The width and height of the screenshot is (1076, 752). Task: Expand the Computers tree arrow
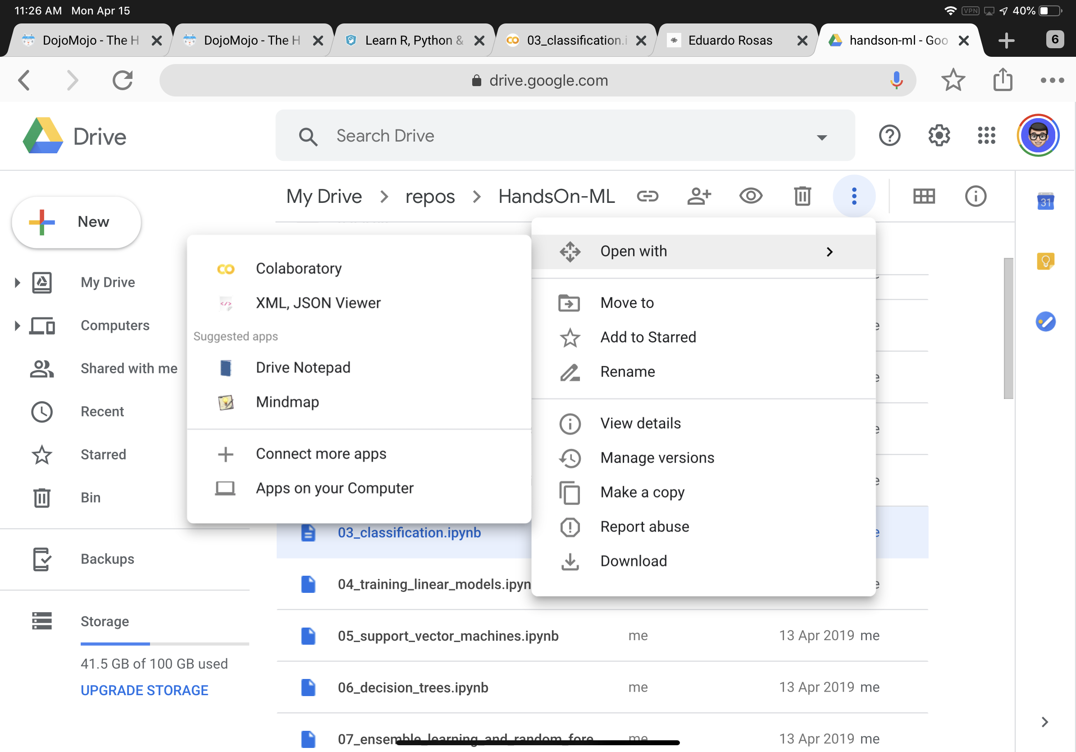tap(17, 326)
